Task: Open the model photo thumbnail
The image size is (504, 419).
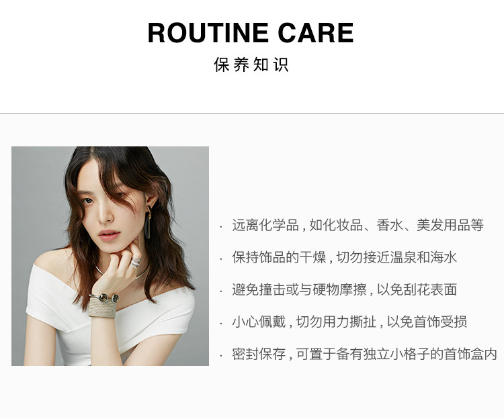Action: coord(110,256)
